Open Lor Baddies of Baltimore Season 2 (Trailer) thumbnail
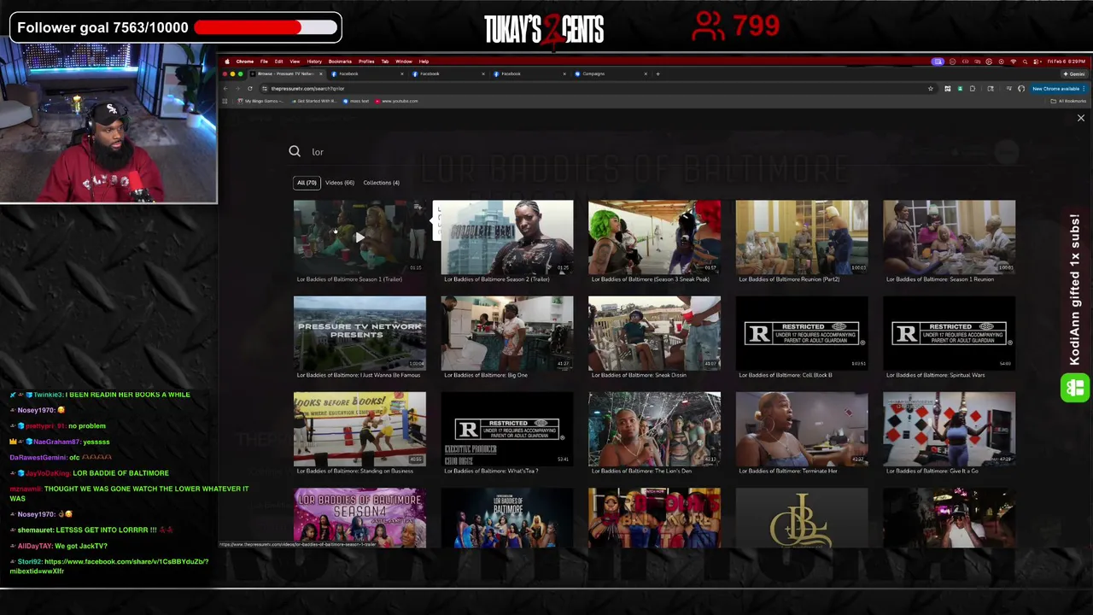Image resolution: width=1093 pixels, height=615 pixels. (507, 237)
